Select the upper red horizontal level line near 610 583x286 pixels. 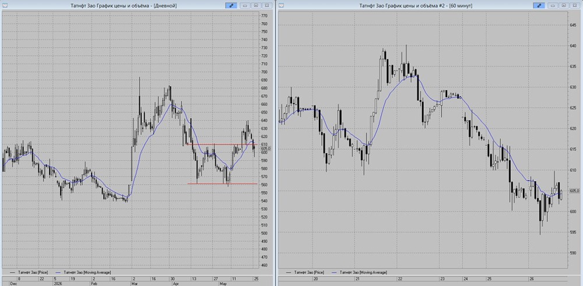pyautogui.click(x=222, y=144)
